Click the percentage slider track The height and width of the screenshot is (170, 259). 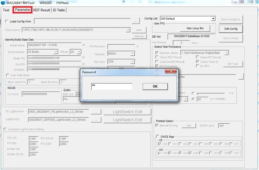tap(211, 93)
